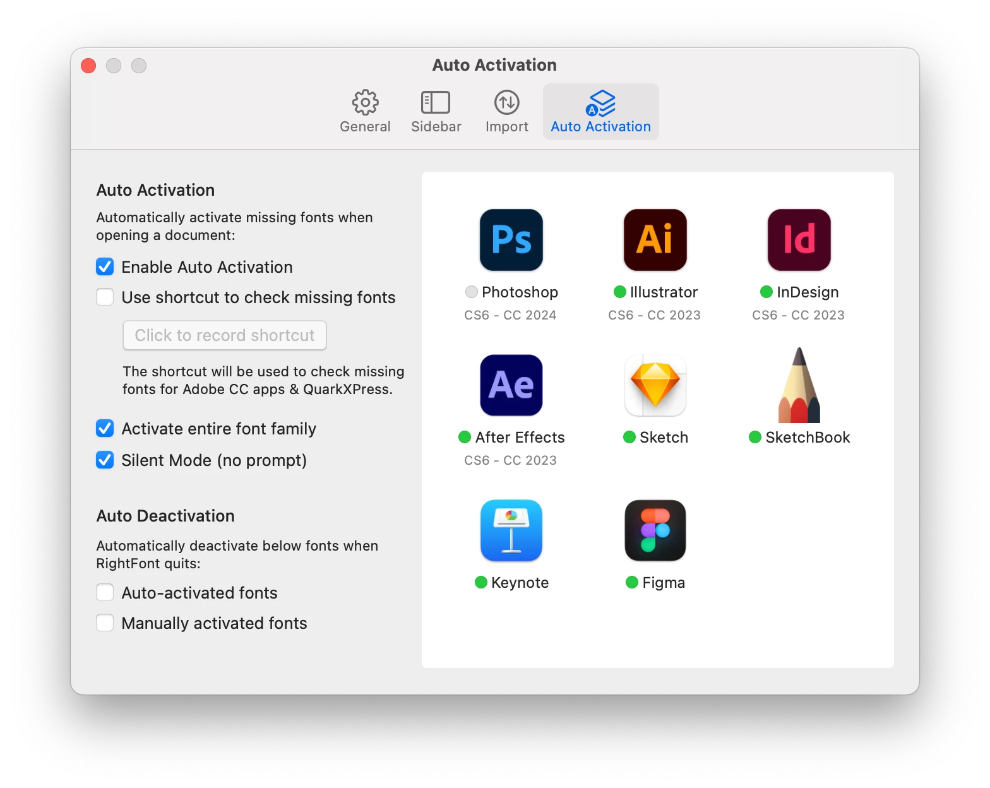The image size is (990, 788).
Task: Click the Illustrator app icon
Action: pyautogui.click(x=655, y=240)
